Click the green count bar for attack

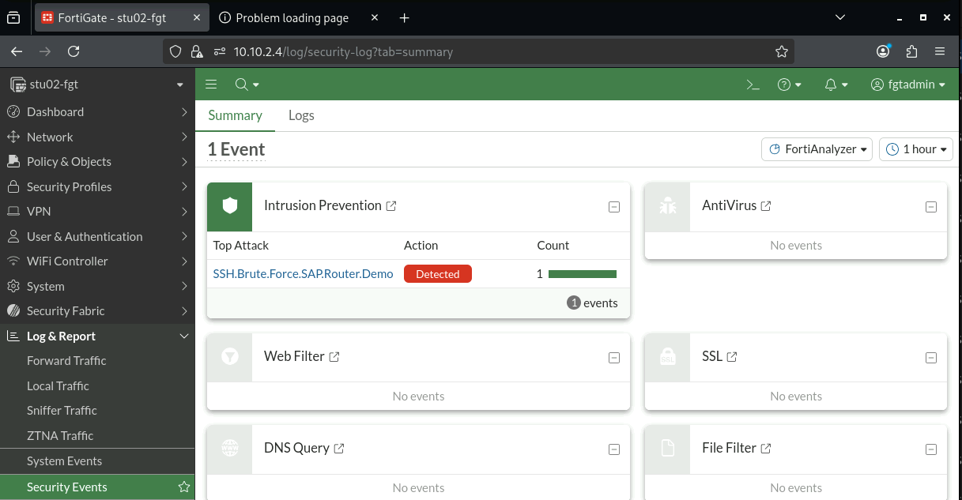click(x=583, y=274)
